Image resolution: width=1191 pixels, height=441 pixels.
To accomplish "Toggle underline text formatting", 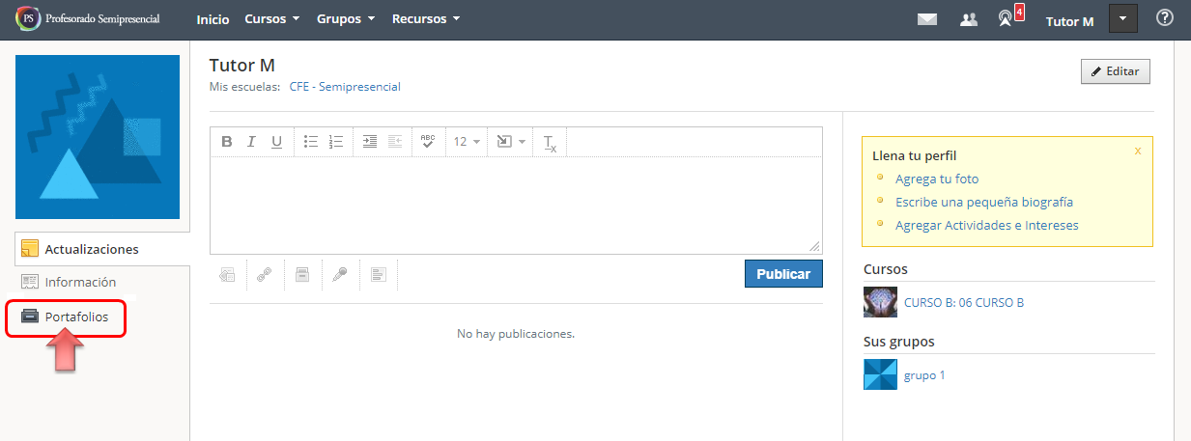I will tap(276, 142).
